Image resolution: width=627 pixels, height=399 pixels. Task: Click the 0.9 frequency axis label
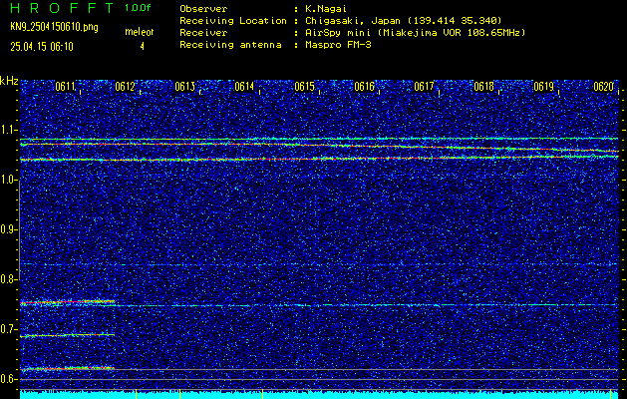8,229
